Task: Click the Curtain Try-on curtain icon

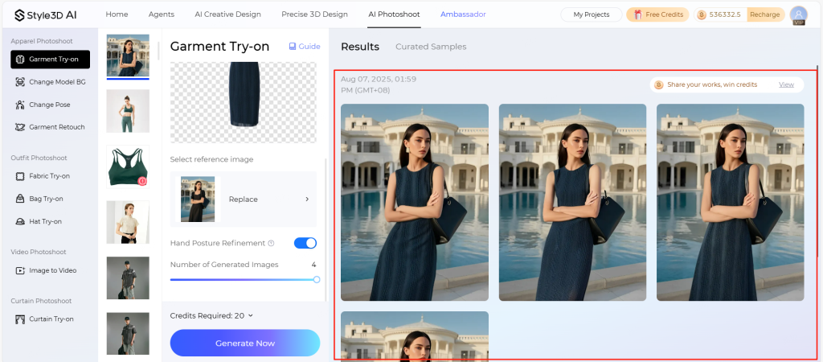Action: (20, 319)
